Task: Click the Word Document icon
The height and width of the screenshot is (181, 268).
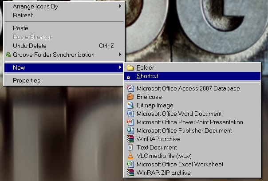Action: (130, 114)
